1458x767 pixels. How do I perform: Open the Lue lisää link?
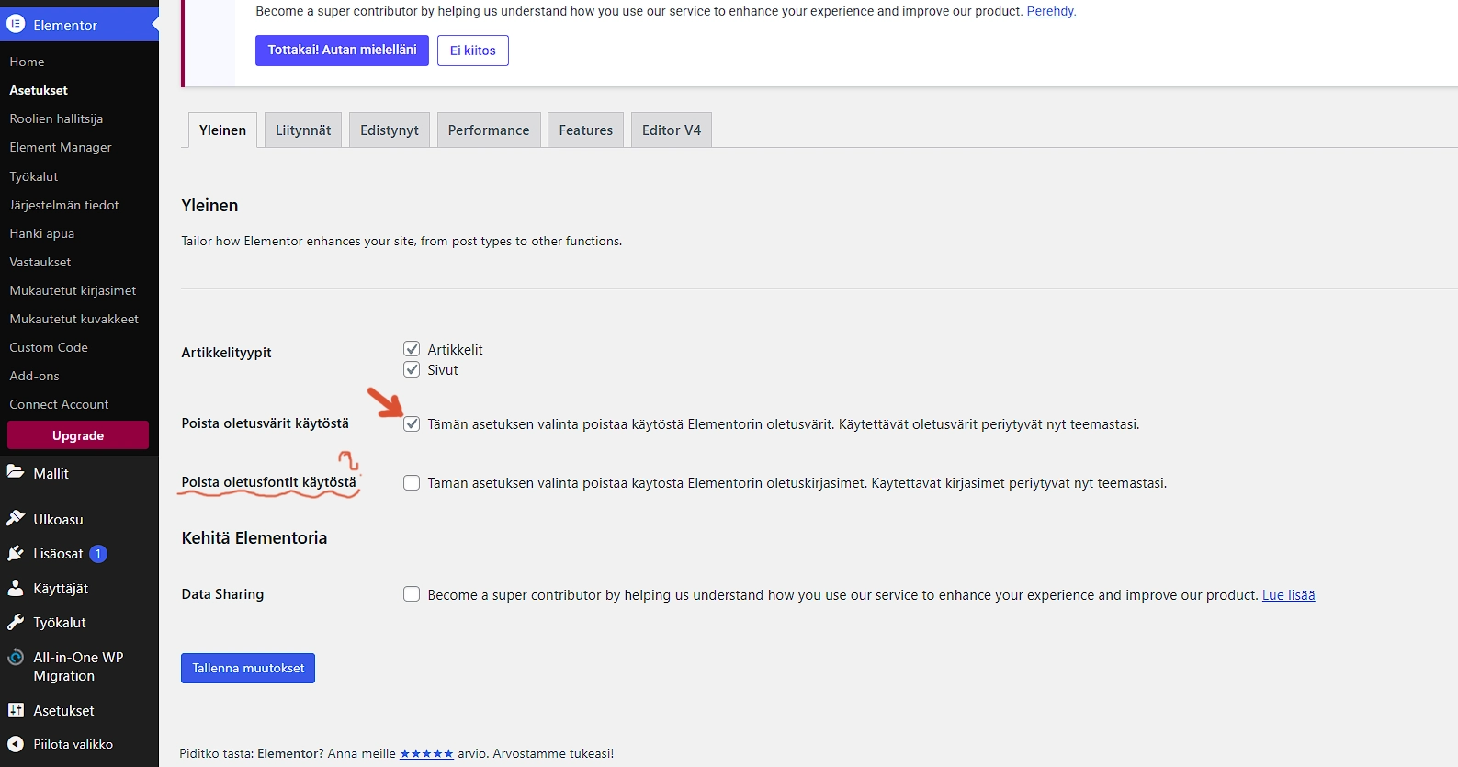(x=1288, y=595)
